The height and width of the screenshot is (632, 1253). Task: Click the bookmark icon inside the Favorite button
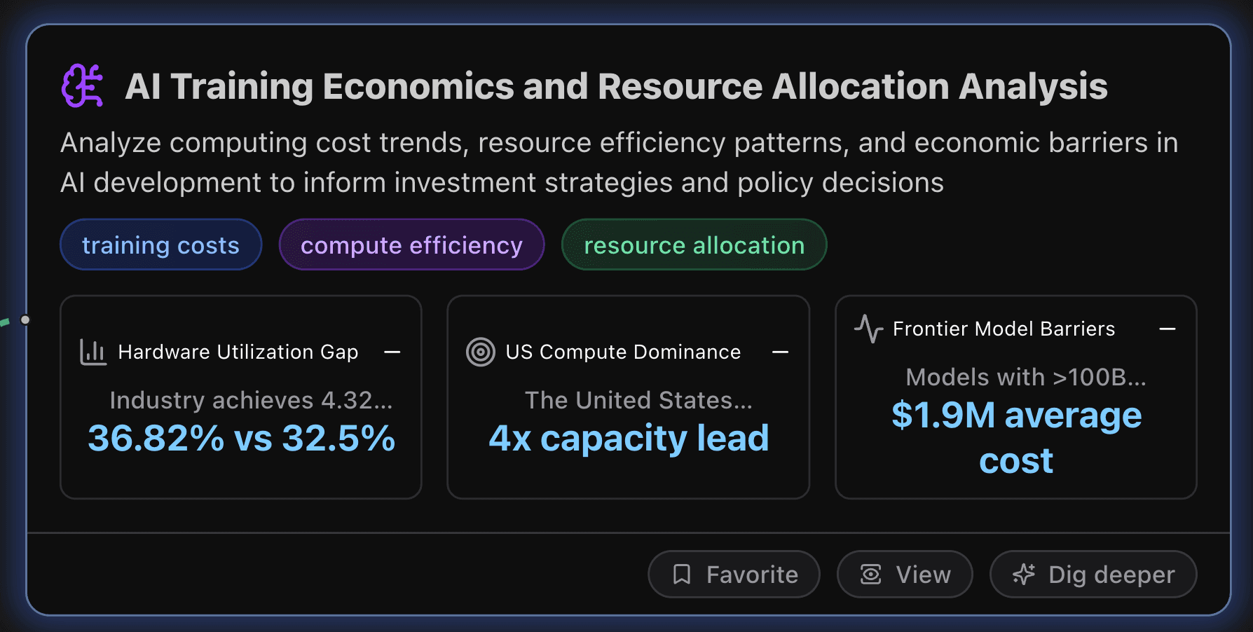click(683, 574)
